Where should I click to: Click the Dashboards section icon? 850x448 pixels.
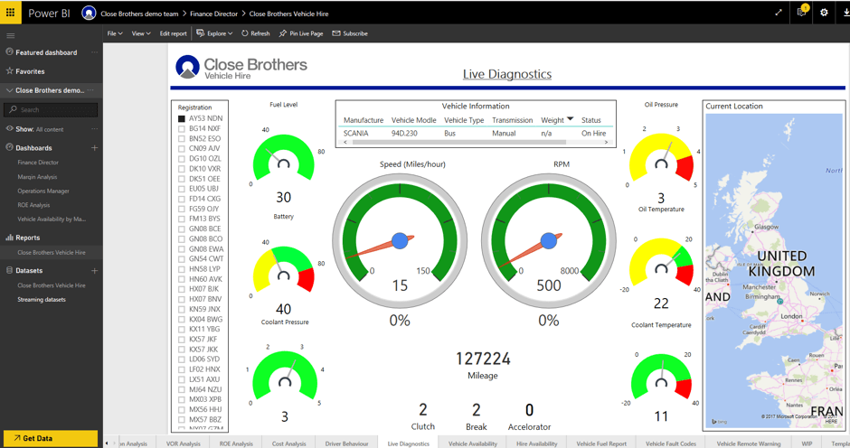[9, 147]
